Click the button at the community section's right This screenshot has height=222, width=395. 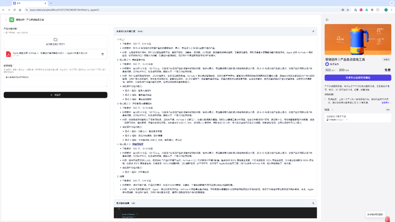click(388, 110)
